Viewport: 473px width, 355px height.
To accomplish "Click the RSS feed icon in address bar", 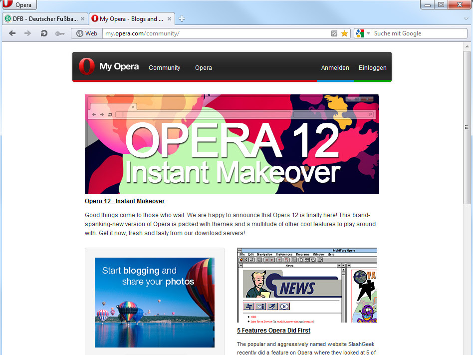I will 334,33.
